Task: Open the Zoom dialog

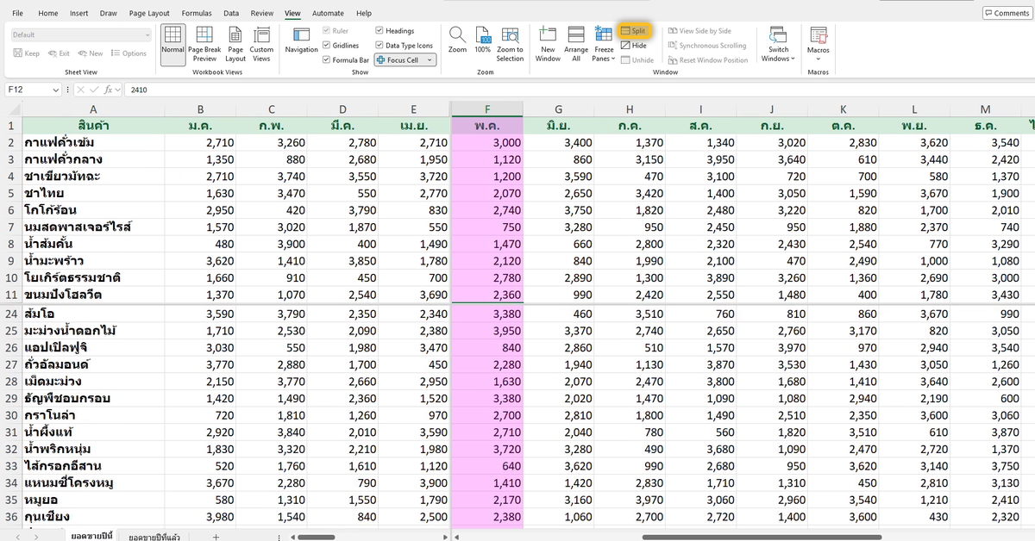Action: [x=457, y=40]
